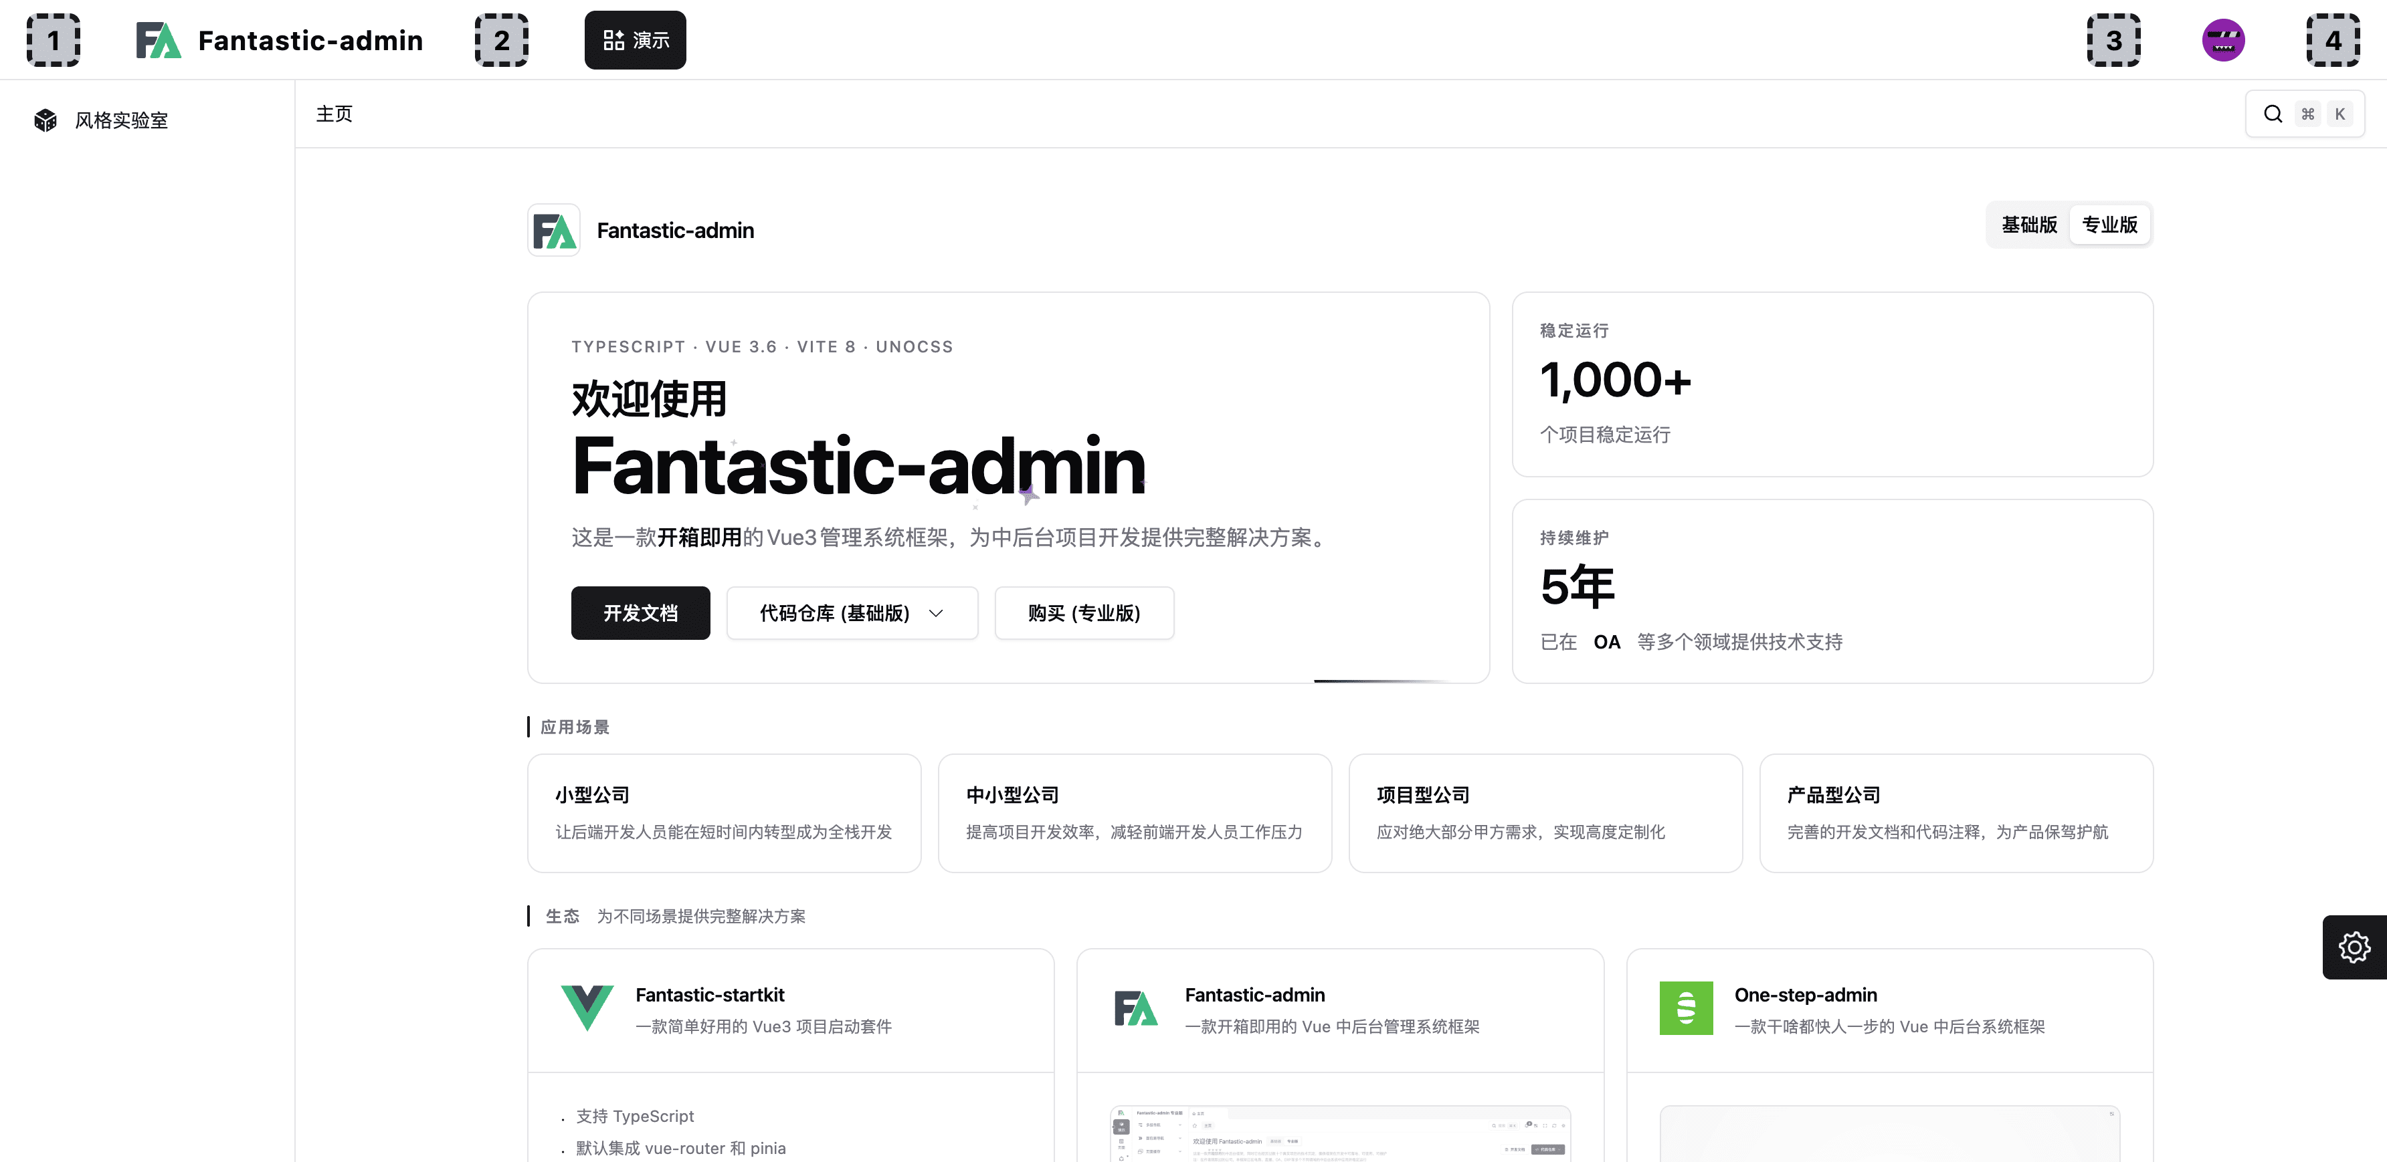Open the purple user avatar menu
Image resolution: width=2387 pixels, height=1162 pixels.
(x=2223, y=40)
